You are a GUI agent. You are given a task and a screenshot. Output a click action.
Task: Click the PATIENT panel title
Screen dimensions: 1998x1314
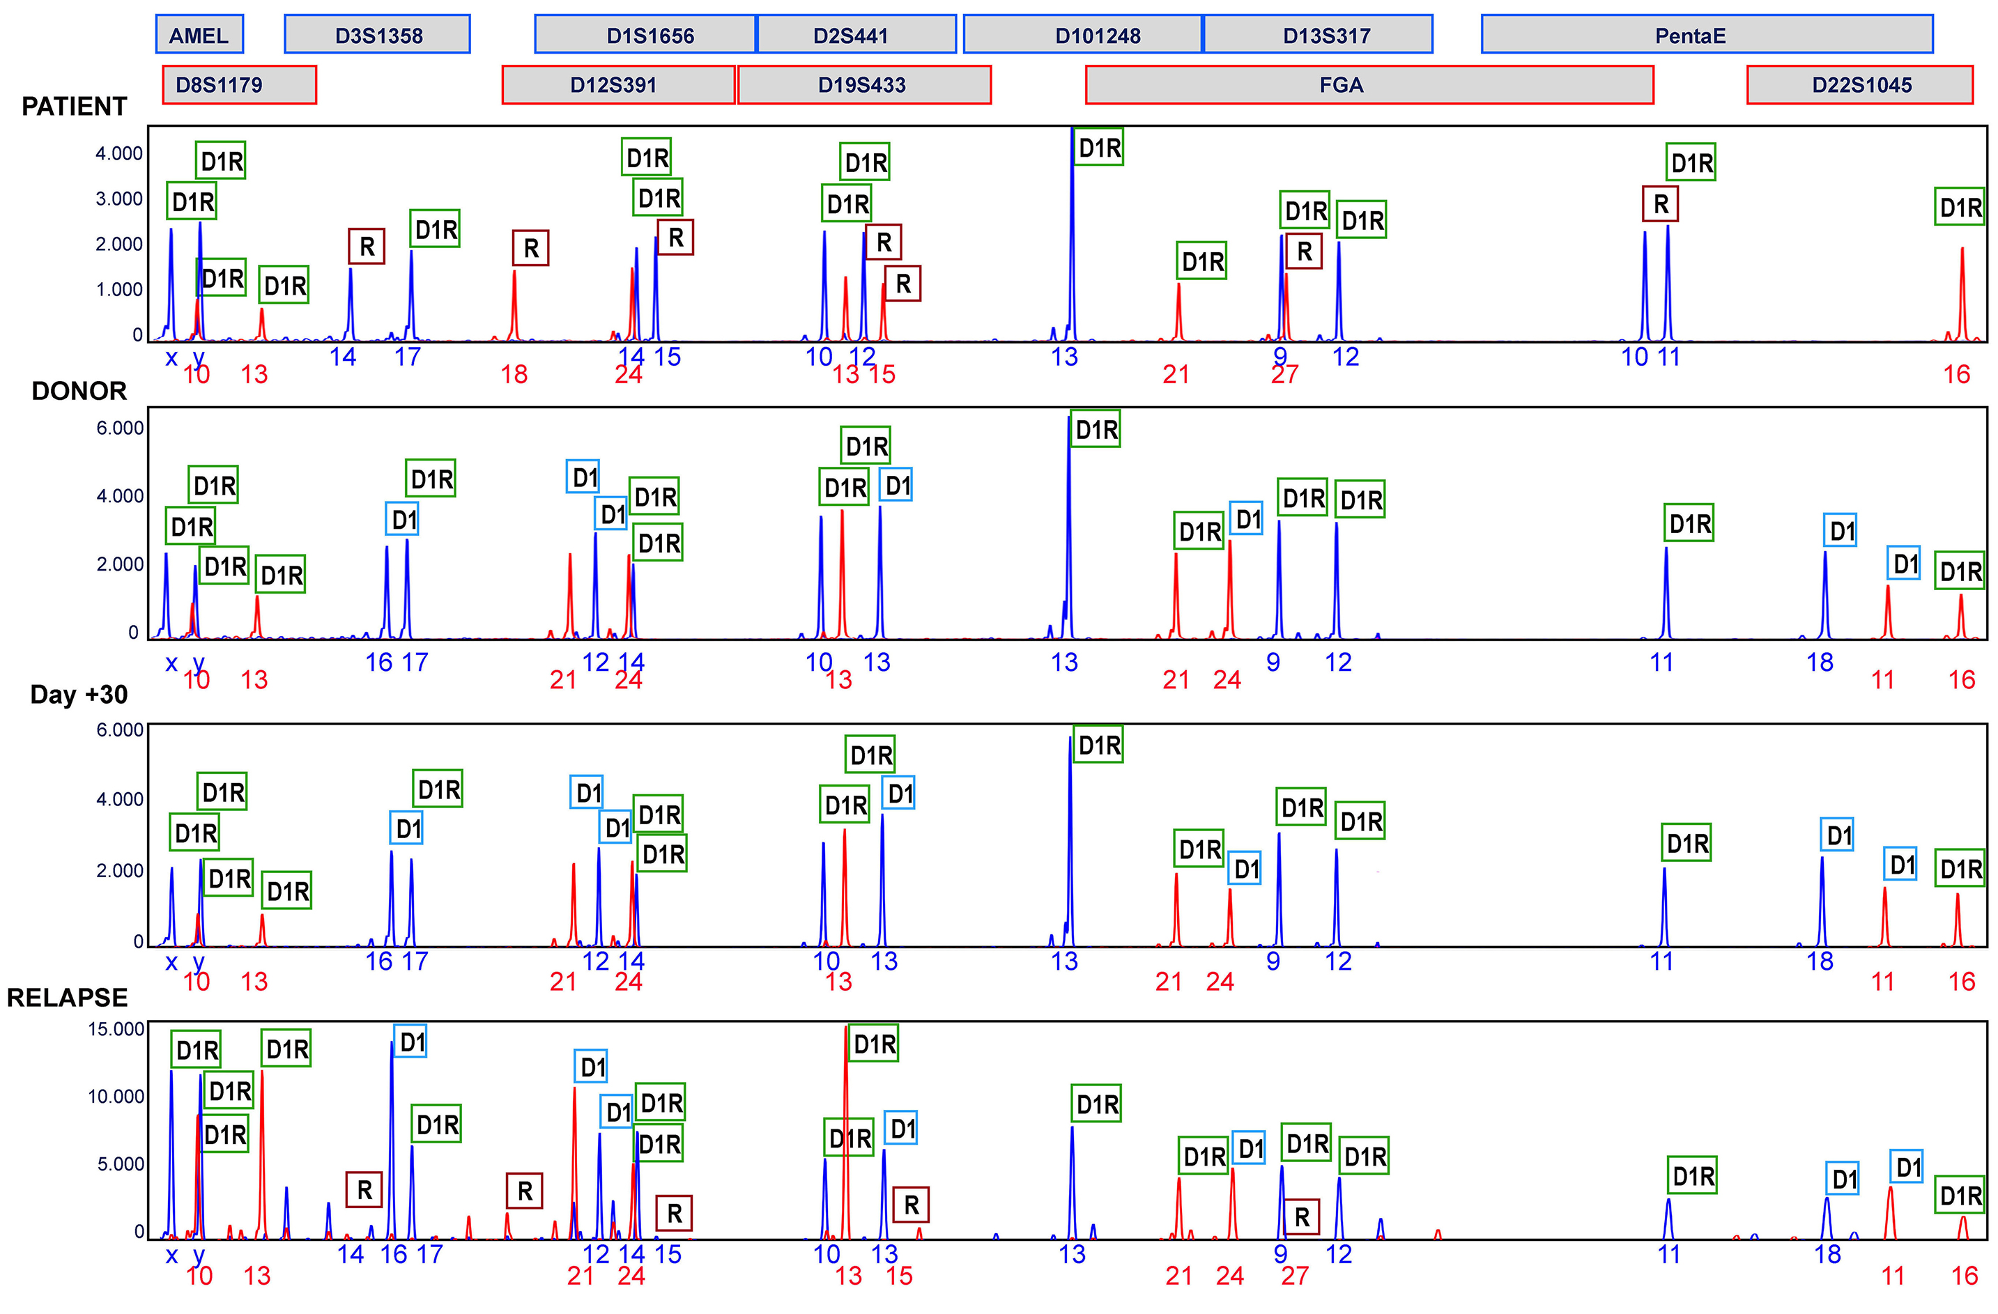pyautogui.click(x=74, y=107)
